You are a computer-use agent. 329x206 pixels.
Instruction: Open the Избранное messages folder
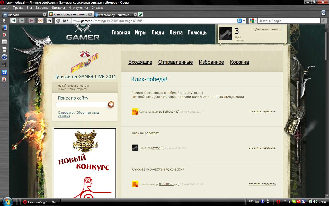(x=211, y=62)
